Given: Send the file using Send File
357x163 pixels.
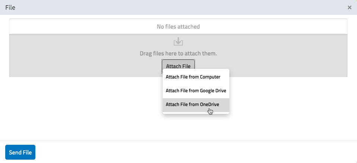Looking at the screenshot, I should pos(20,152).
